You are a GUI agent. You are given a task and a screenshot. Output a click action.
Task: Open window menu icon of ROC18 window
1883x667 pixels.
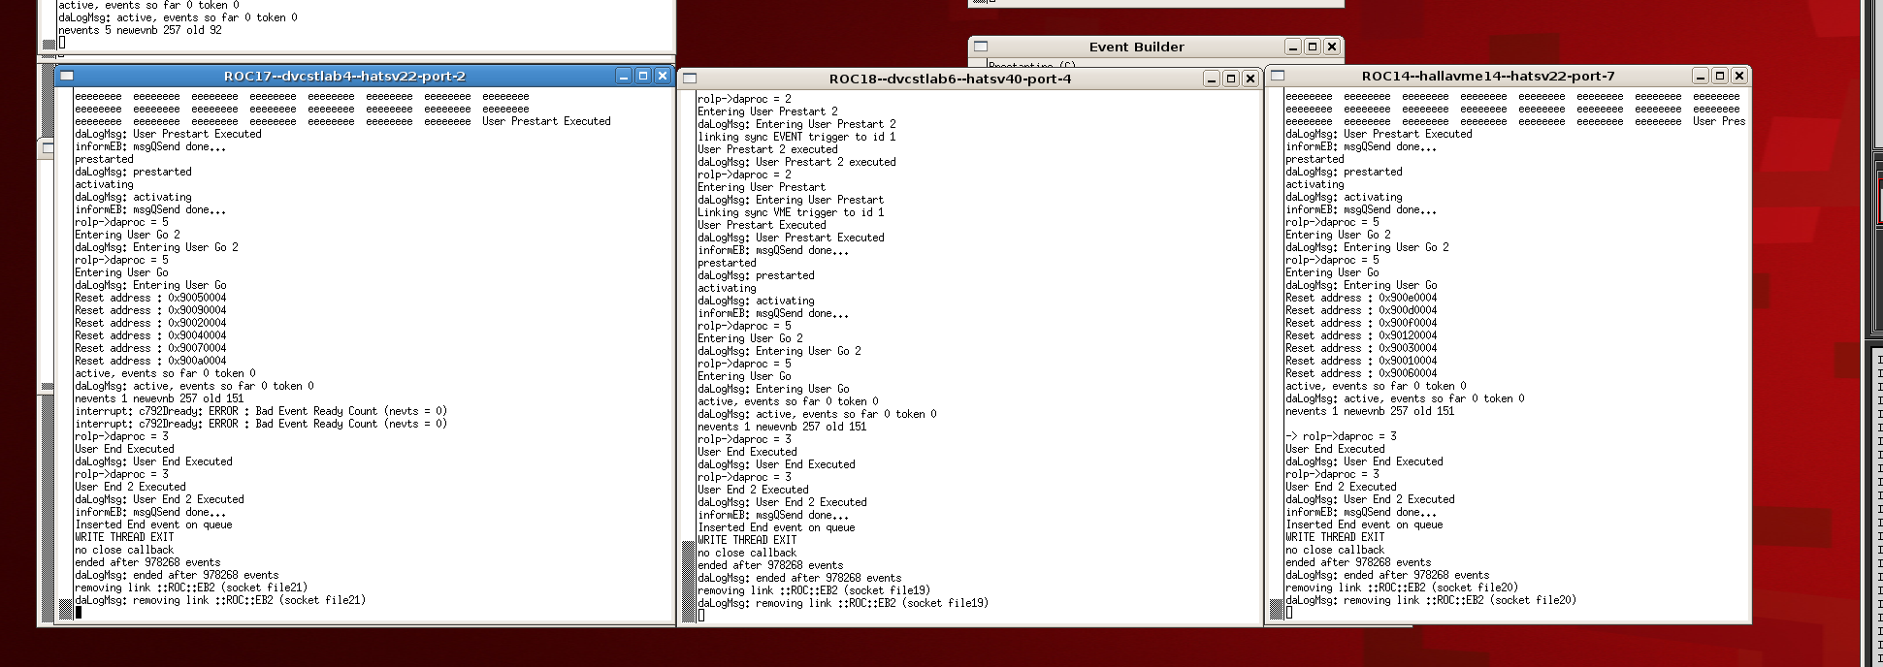coord(690,79)
